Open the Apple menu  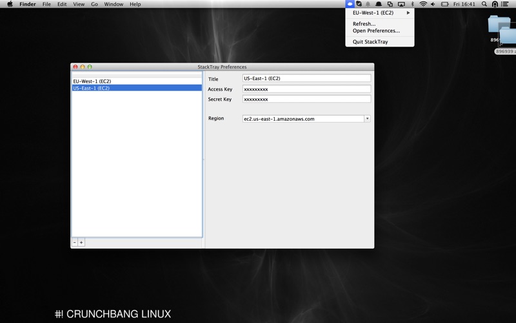[x=10, y=4]
